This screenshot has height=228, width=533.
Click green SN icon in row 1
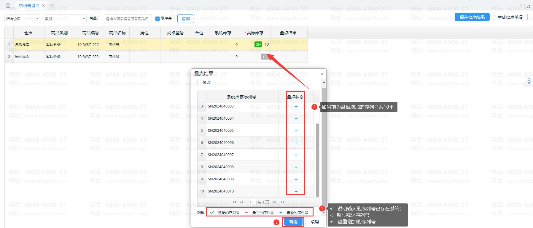click(x=258, y=44)
